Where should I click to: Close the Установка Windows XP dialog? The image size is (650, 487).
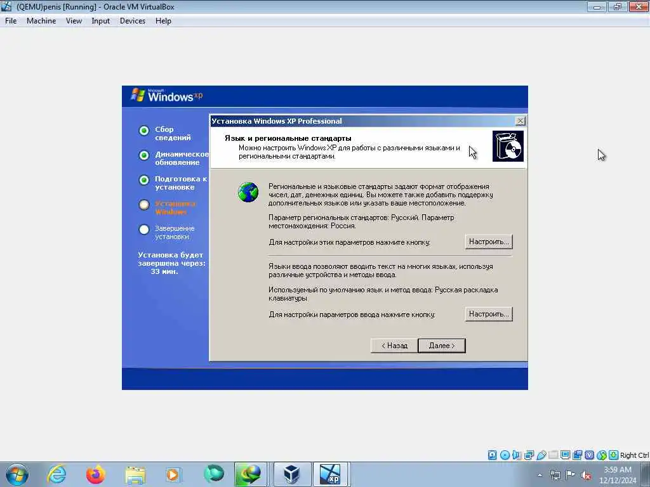(x=520, y=121)
